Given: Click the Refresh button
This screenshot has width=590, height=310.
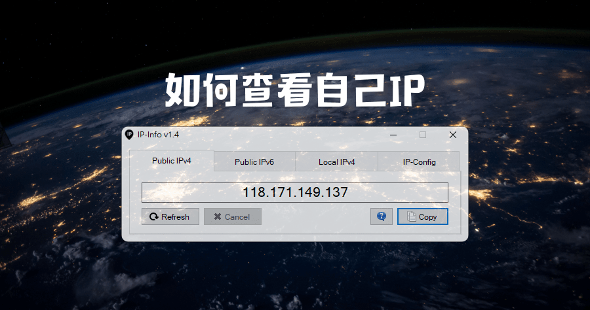Looking at the screenshot, I should pos(170,216).
